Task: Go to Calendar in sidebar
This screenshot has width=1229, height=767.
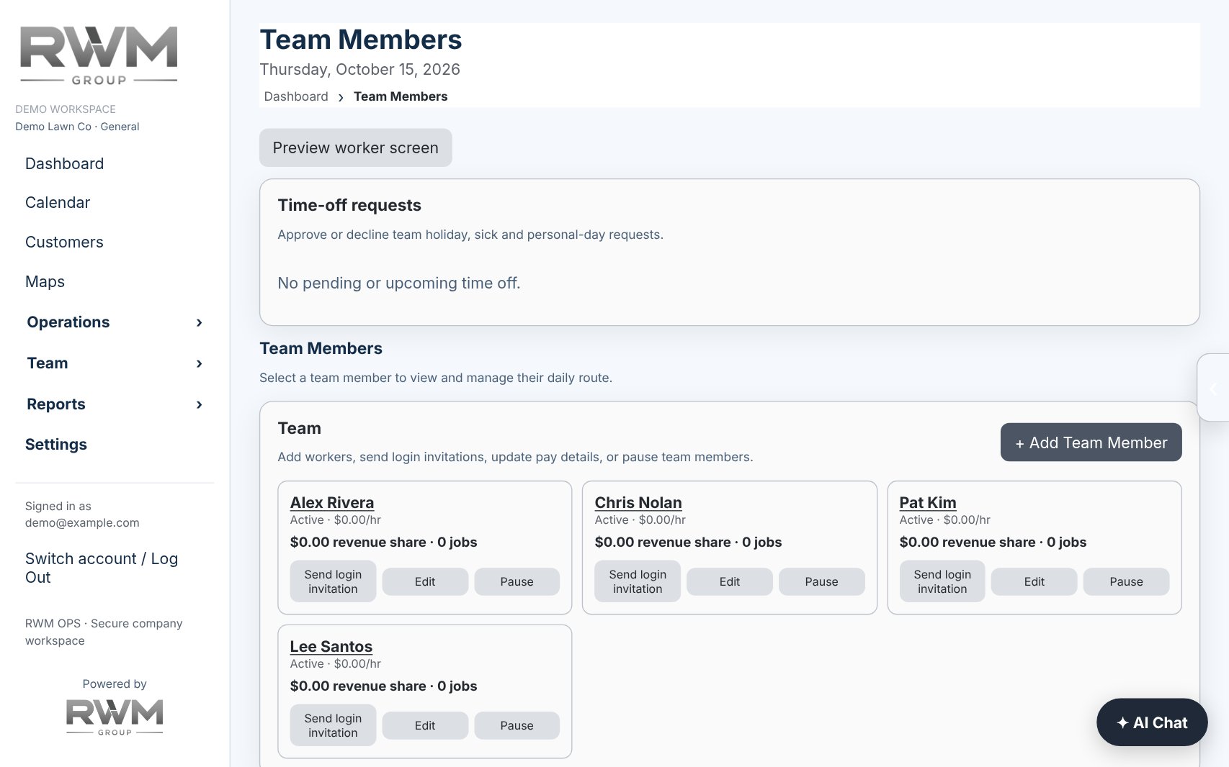Action: click(x=58, y=202)
